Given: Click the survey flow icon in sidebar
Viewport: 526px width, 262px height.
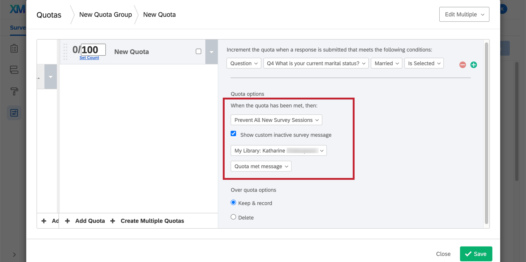Looking at the screenshot, I should click(14, 70).
